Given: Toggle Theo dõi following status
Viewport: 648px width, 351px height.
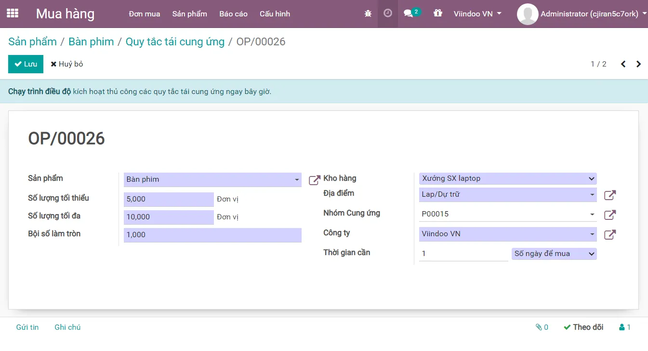Looking at the screenshot, I should pos(583,327).
